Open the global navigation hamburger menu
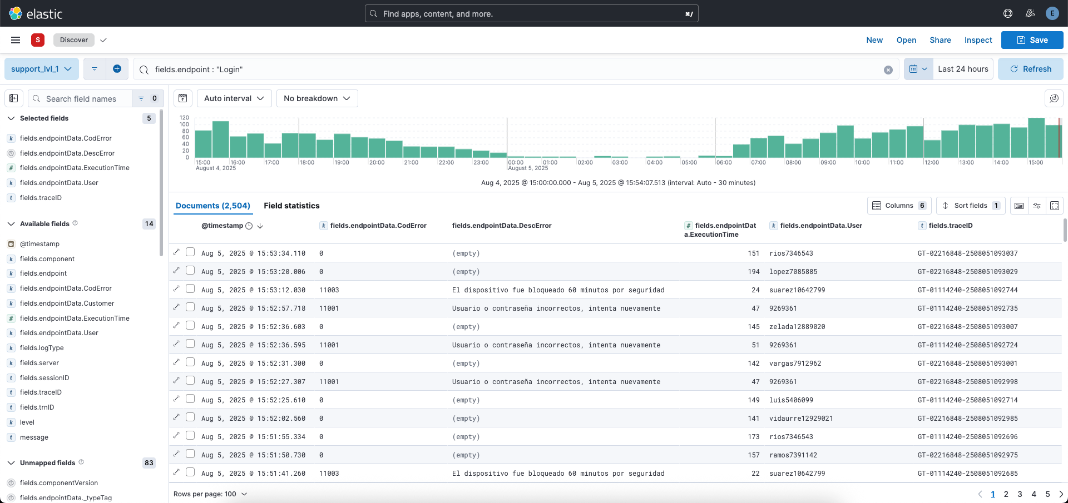 point(15,39)
